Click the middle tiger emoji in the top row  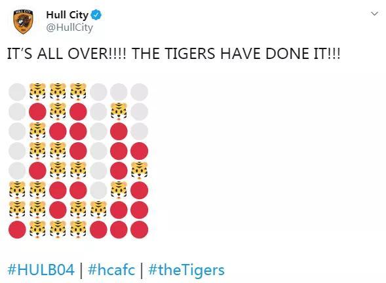point(58,92)
